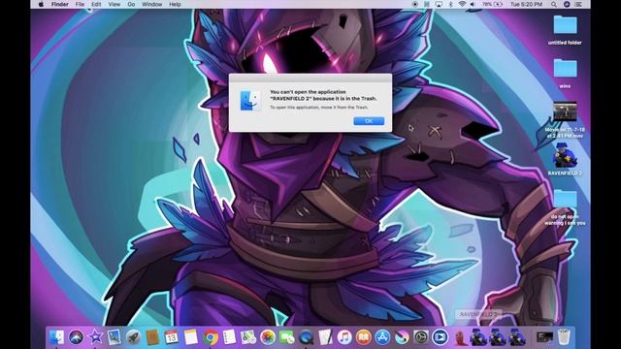Click the Siri icon in the menu bar
621x349 pixels.
(567, 4)
